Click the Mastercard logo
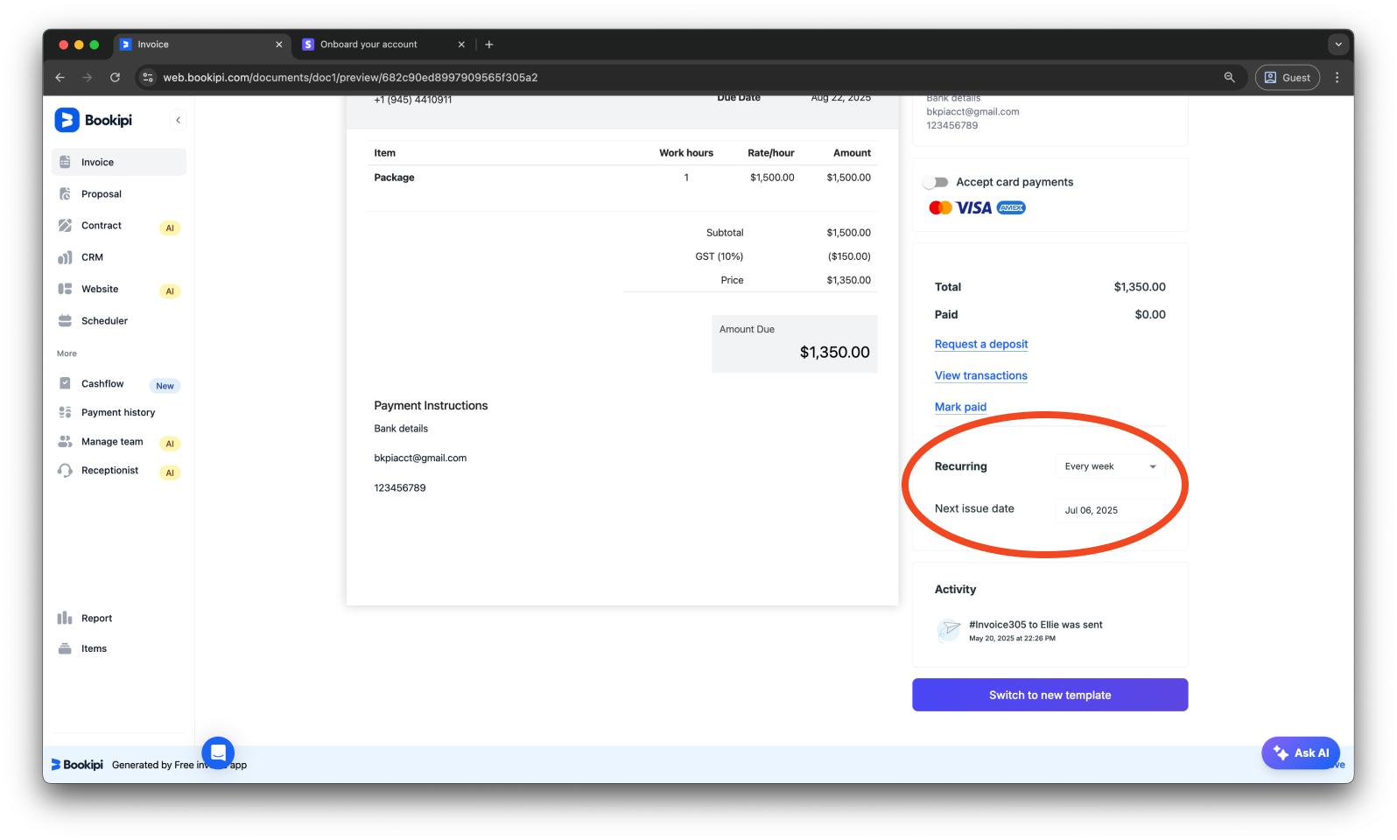This screenshot has width=1397, height=840. [940, 207]
